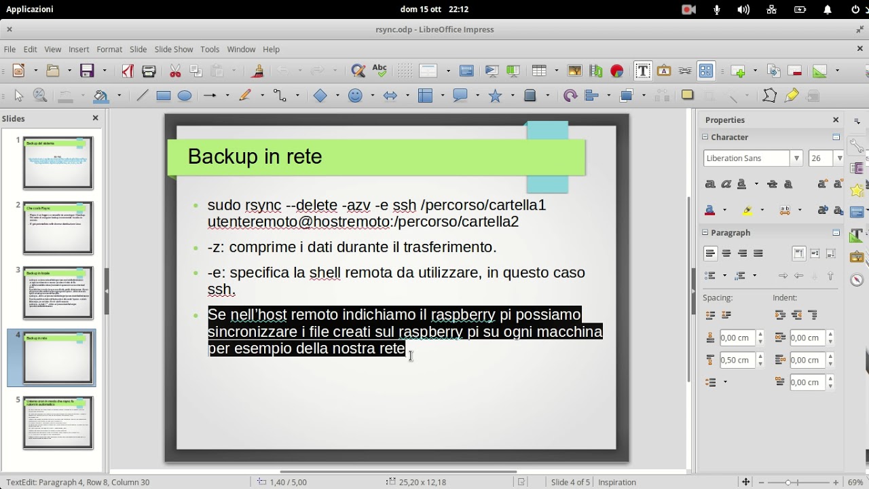Click the notifications bell icon
Image resolution: width=869 pixels, height=489 pixels.
tap(828, 10)
